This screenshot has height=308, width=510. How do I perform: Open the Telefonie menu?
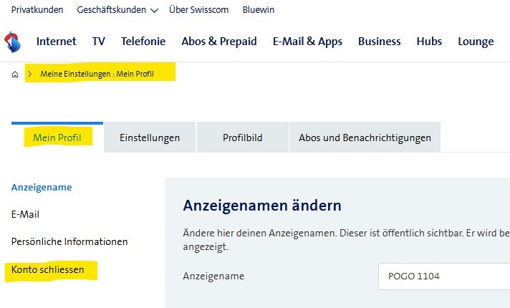pyautogui.click(x=143, y=42)
